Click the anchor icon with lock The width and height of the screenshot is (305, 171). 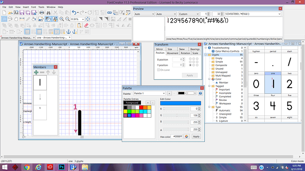click(75, 32)
